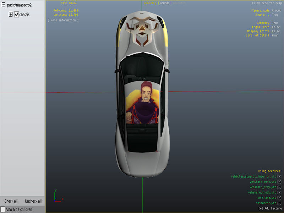Viewport: 284px width, 213px height.
Task: Click the Vertices: 18,493 statistic
Action: (66, 15)
